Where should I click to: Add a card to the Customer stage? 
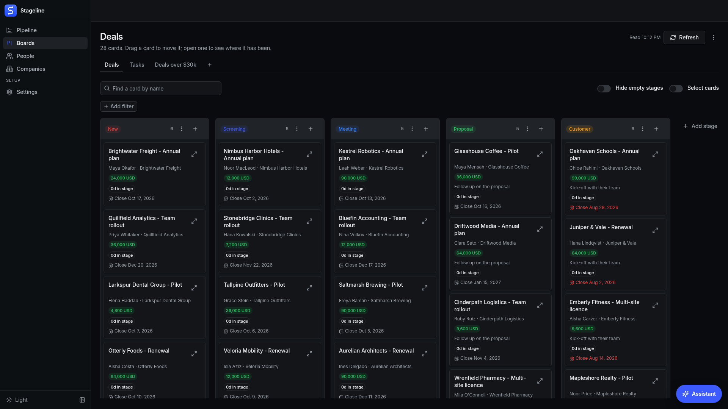(656, 129)
